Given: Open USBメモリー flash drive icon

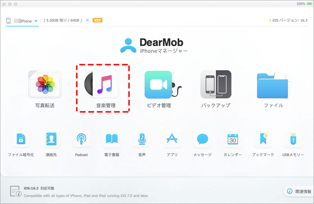Looking at the screenshot, I should [x=293, y=139].
